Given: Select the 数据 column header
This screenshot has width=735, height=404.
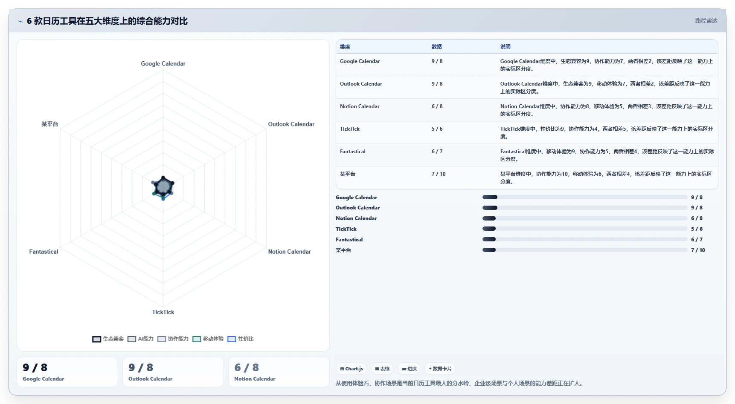Looking at the screenshot, I should (x=437, y=47).
